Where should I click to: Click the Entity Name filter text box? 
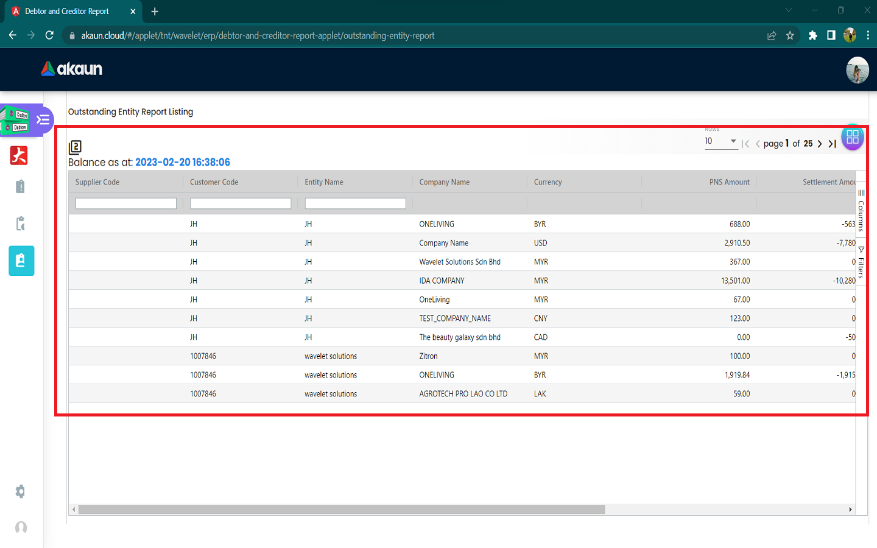click(x=355, y=203)
